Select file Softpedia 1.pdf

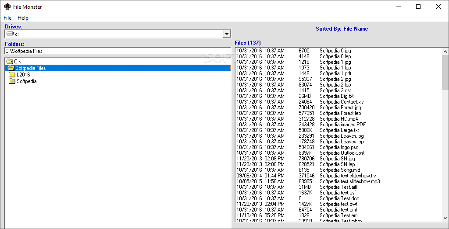pos(335,73)
